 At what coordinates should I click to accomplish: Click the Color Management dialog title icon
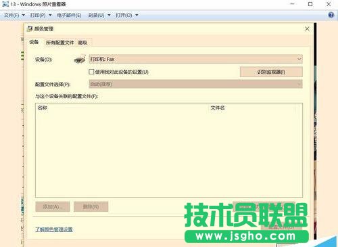(x=30, y=28)
